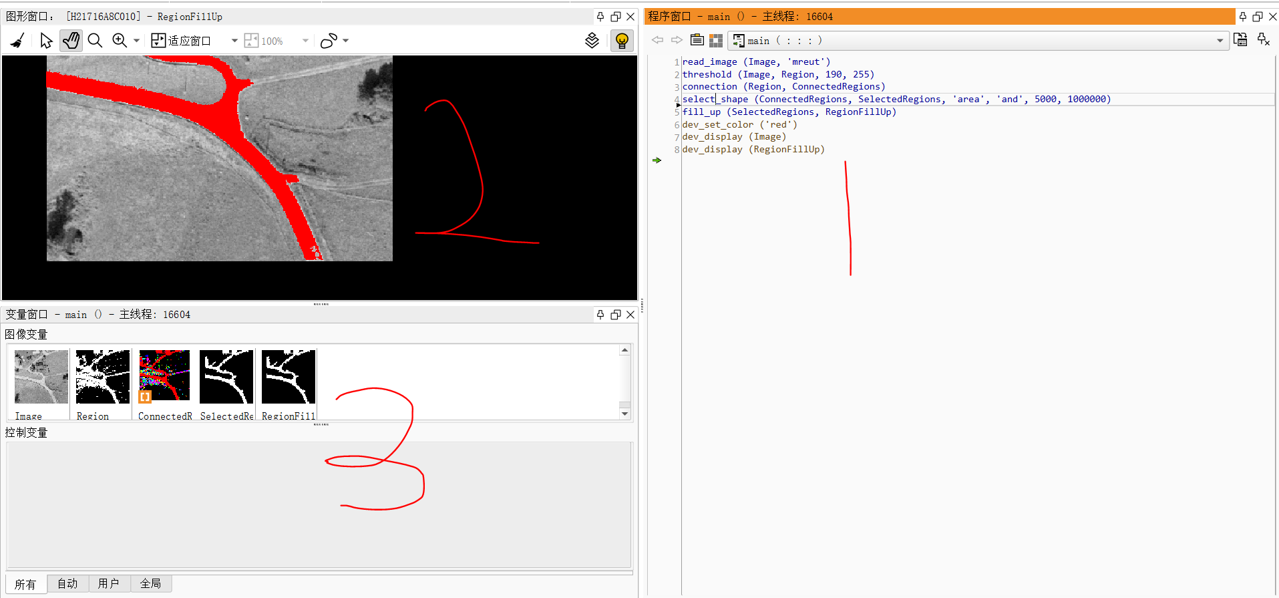Viewport: 1279px width, 598px height.
Task: Select the SelectedRe variable thumbnail
Action: click(226, 377)
